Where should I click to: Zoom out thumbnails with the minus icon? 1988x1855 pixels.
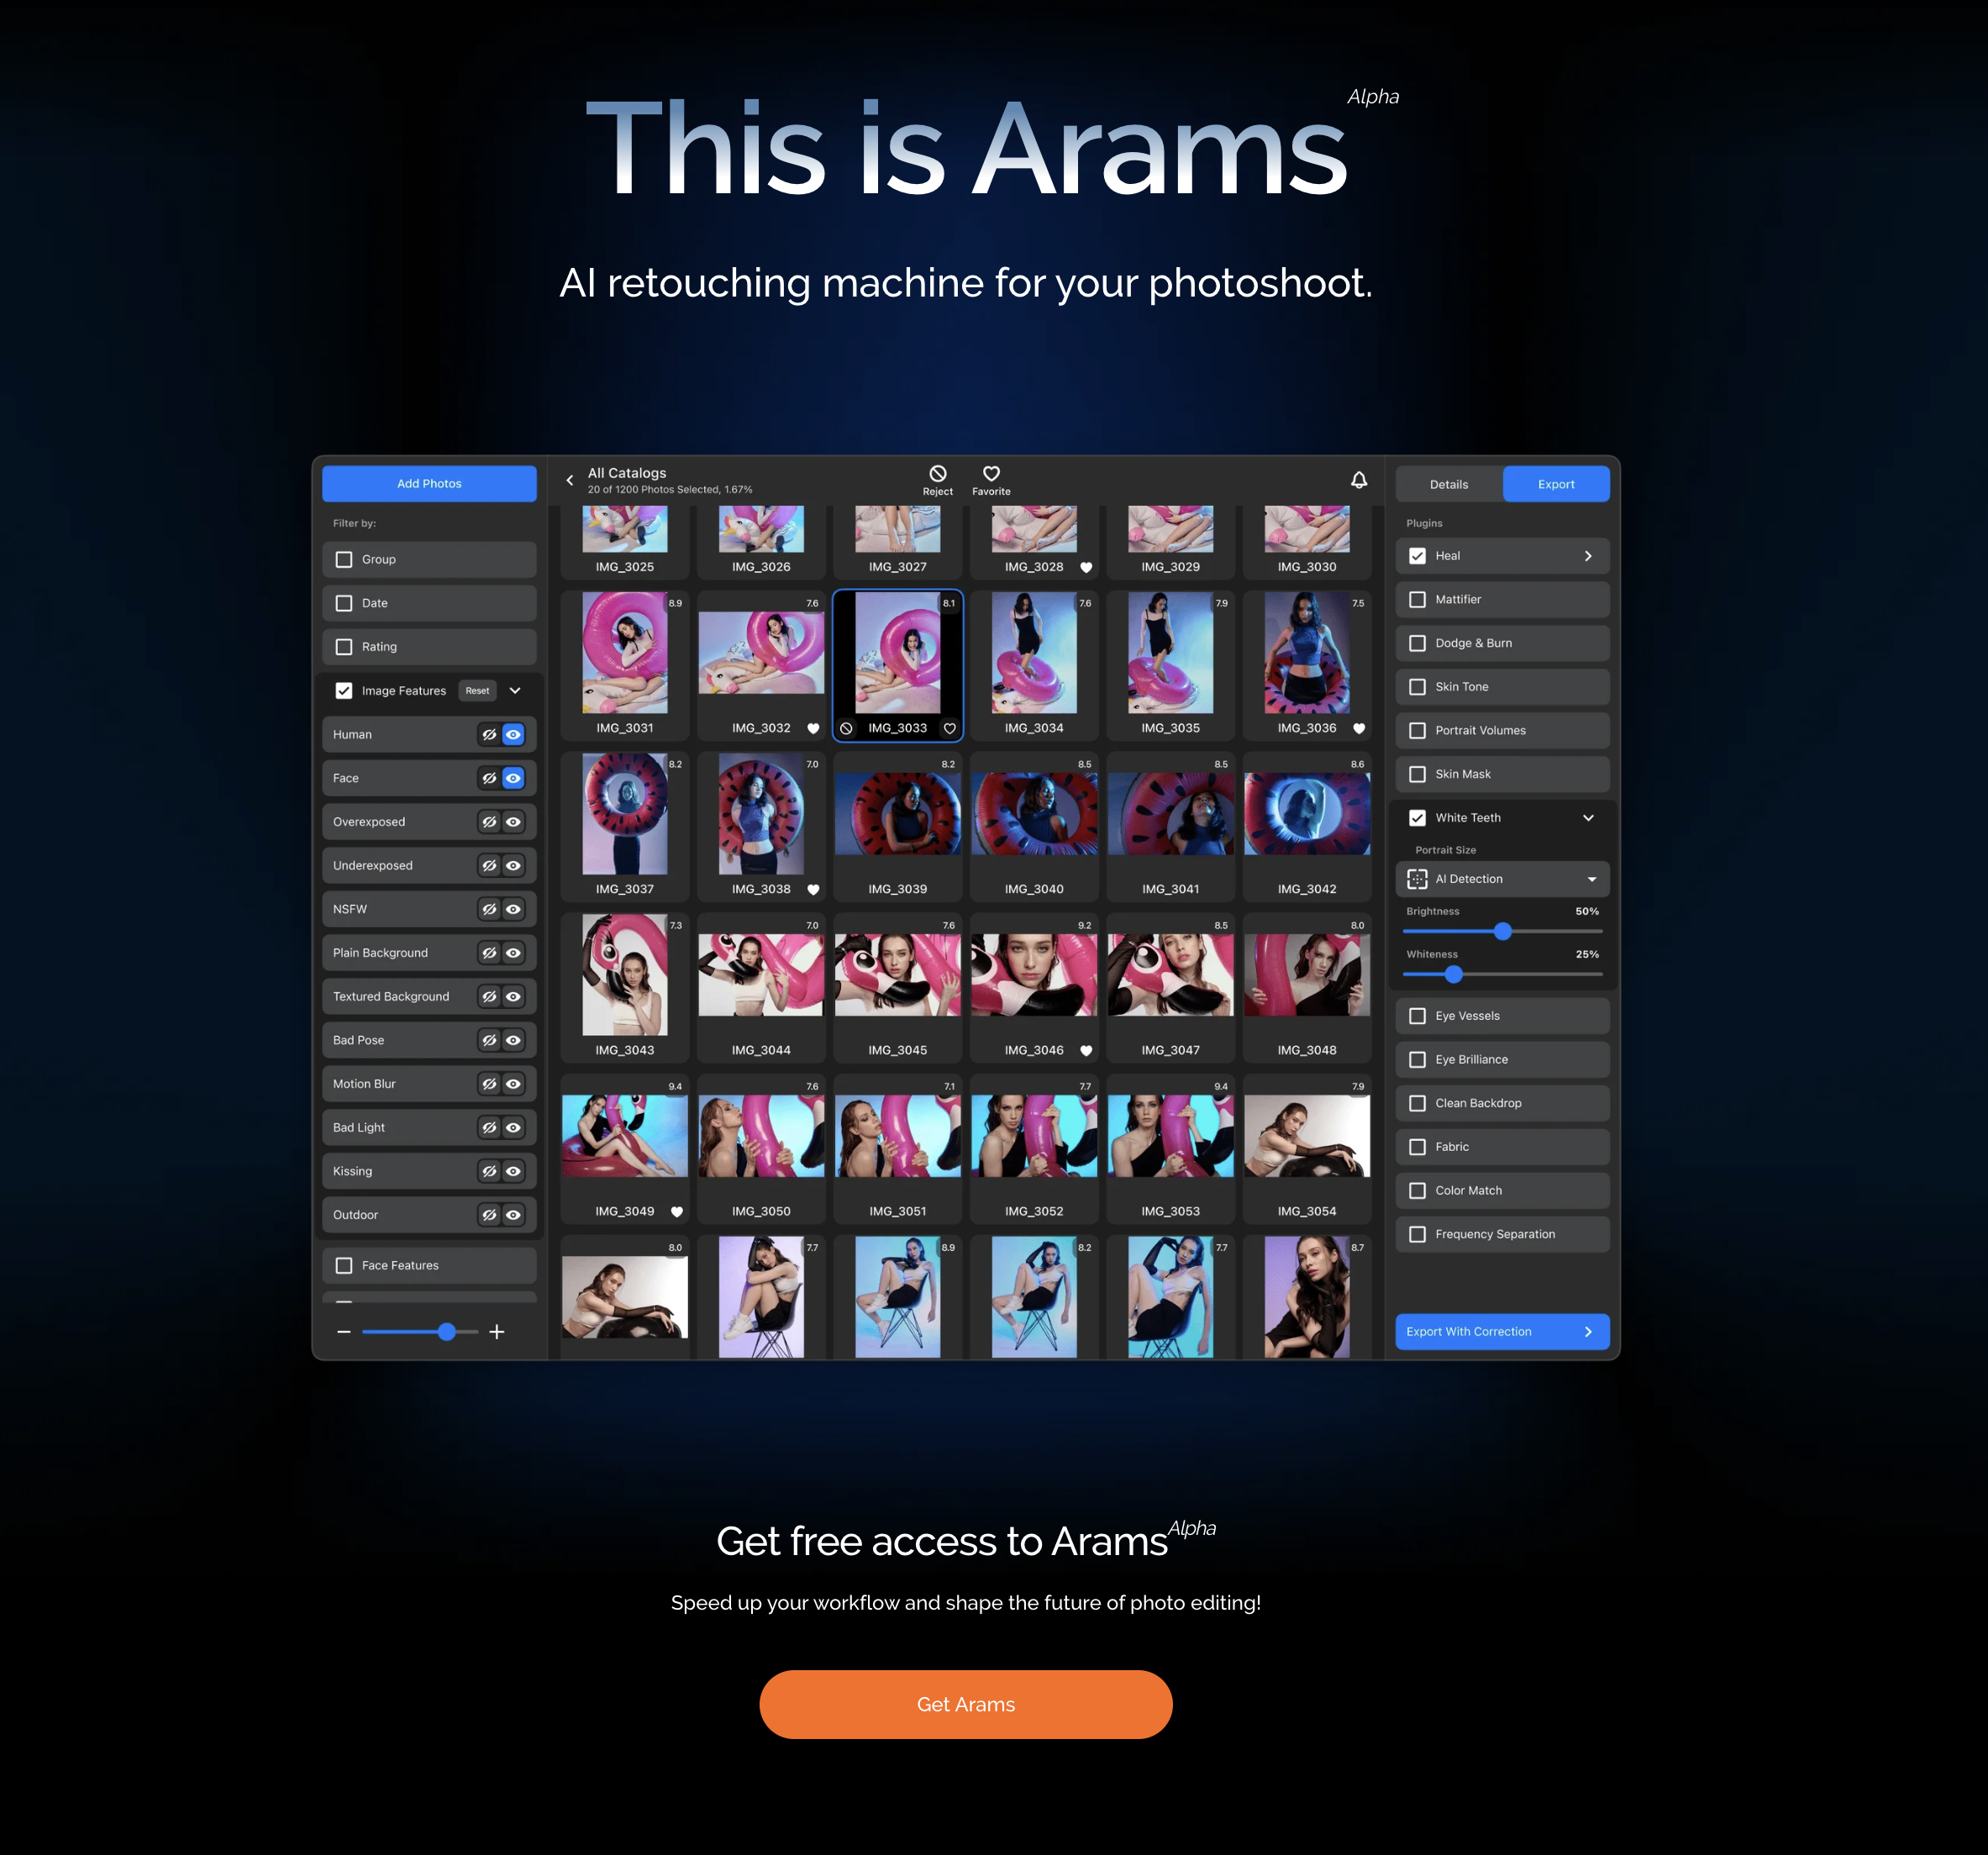pos(344,1332)
